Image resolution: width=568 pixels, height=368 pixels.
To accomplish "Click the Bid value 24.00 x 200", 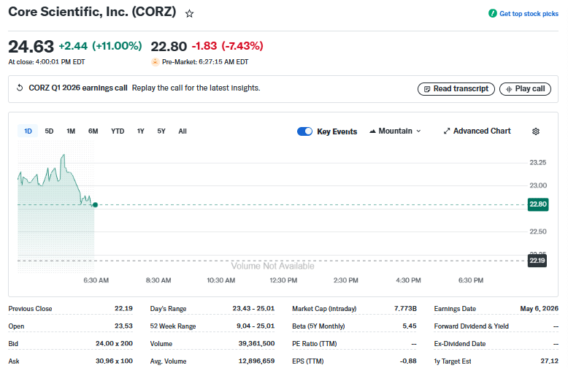I will tap(114, 343).
